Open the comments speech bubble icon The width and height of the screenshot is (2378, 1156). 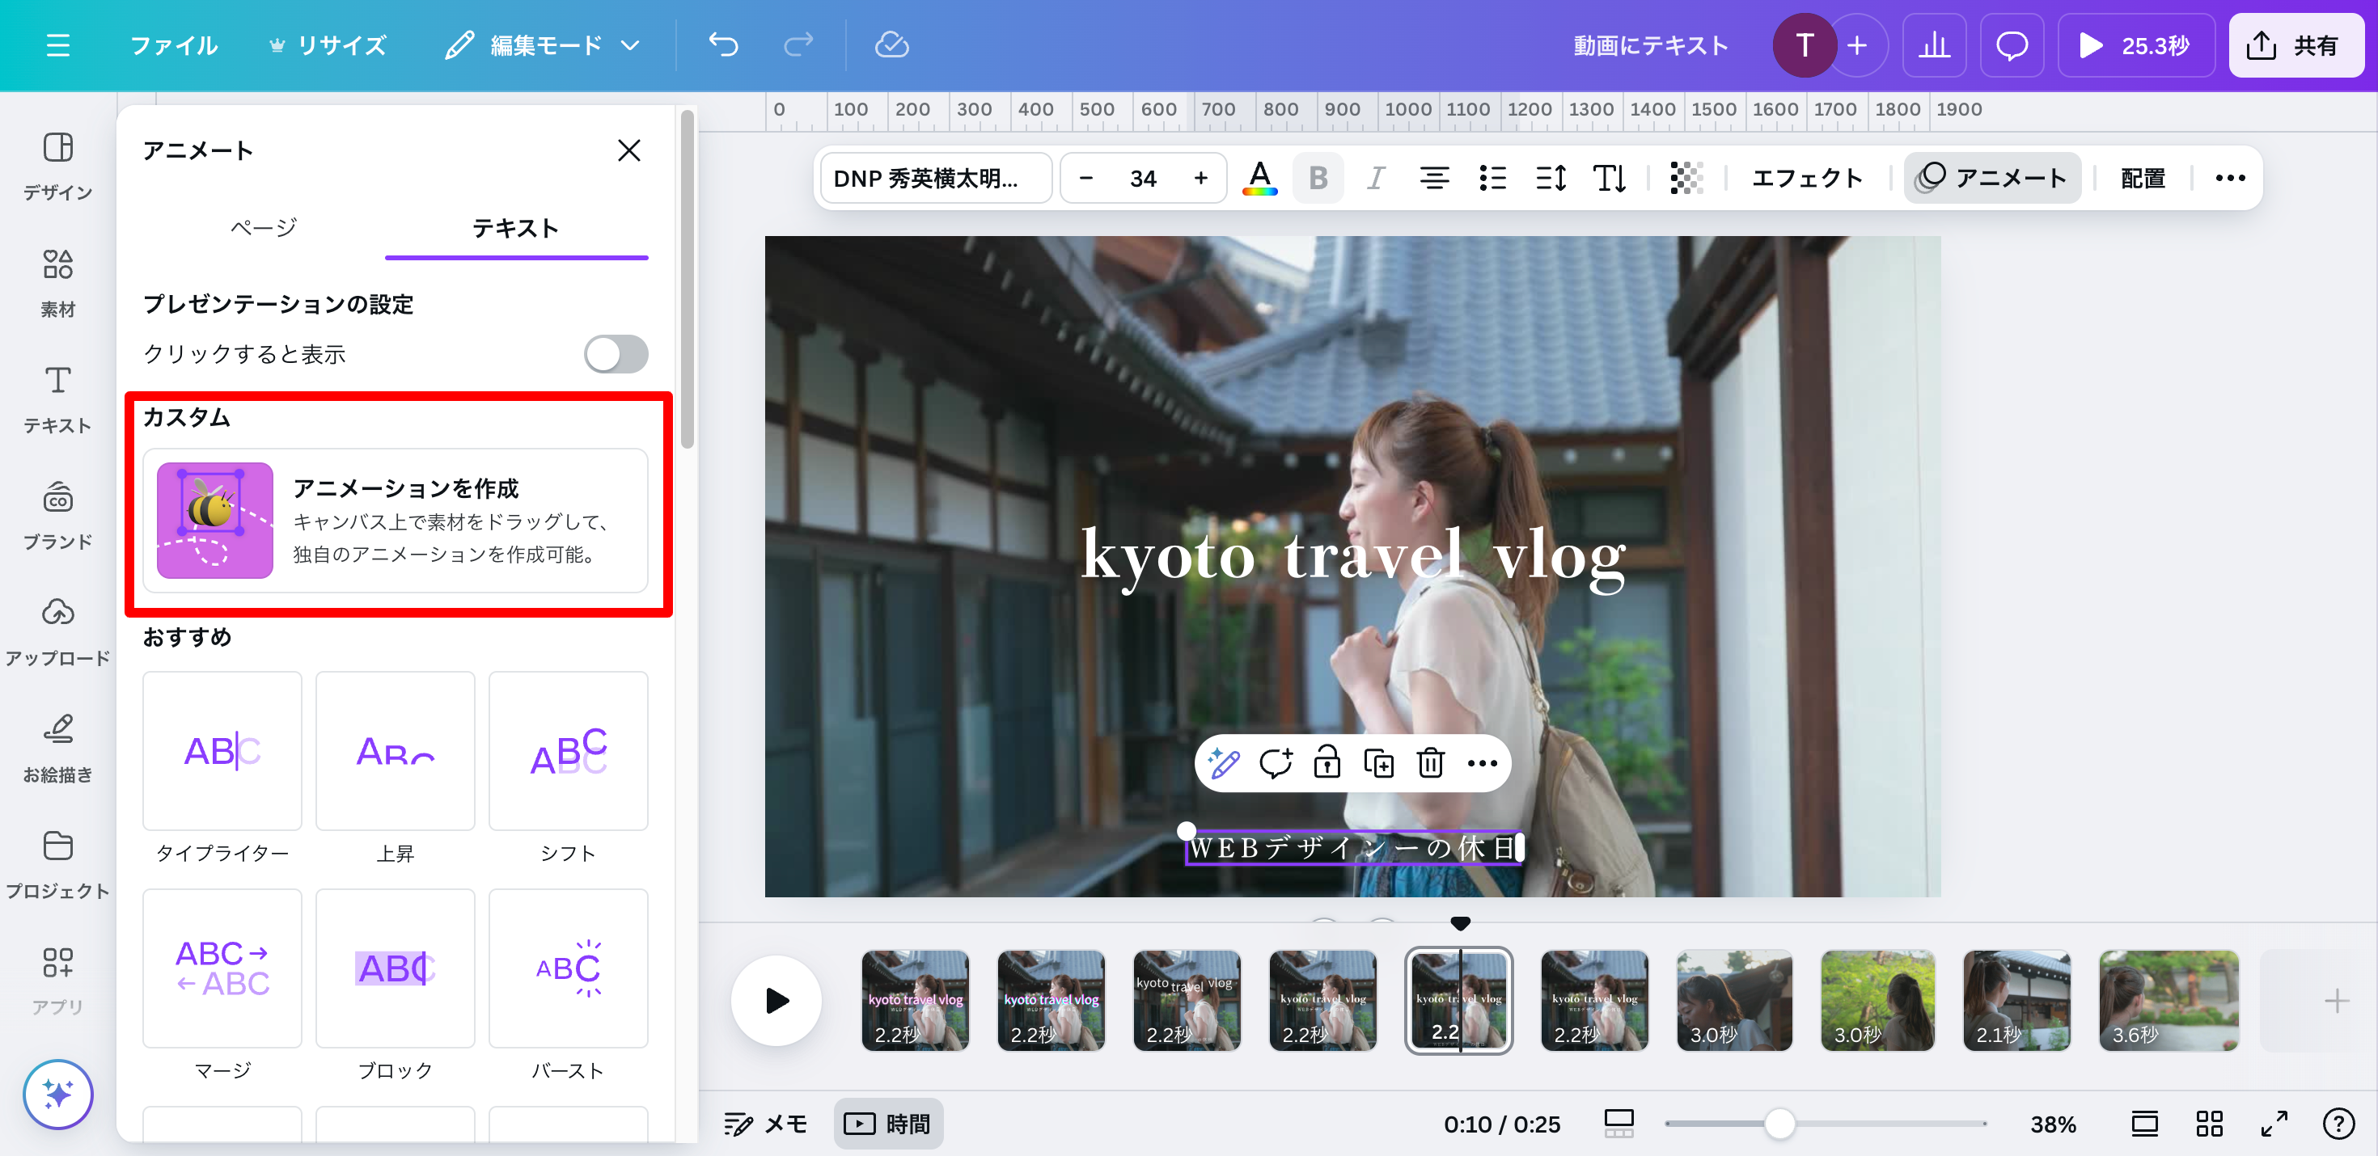tap(2011, 45)
